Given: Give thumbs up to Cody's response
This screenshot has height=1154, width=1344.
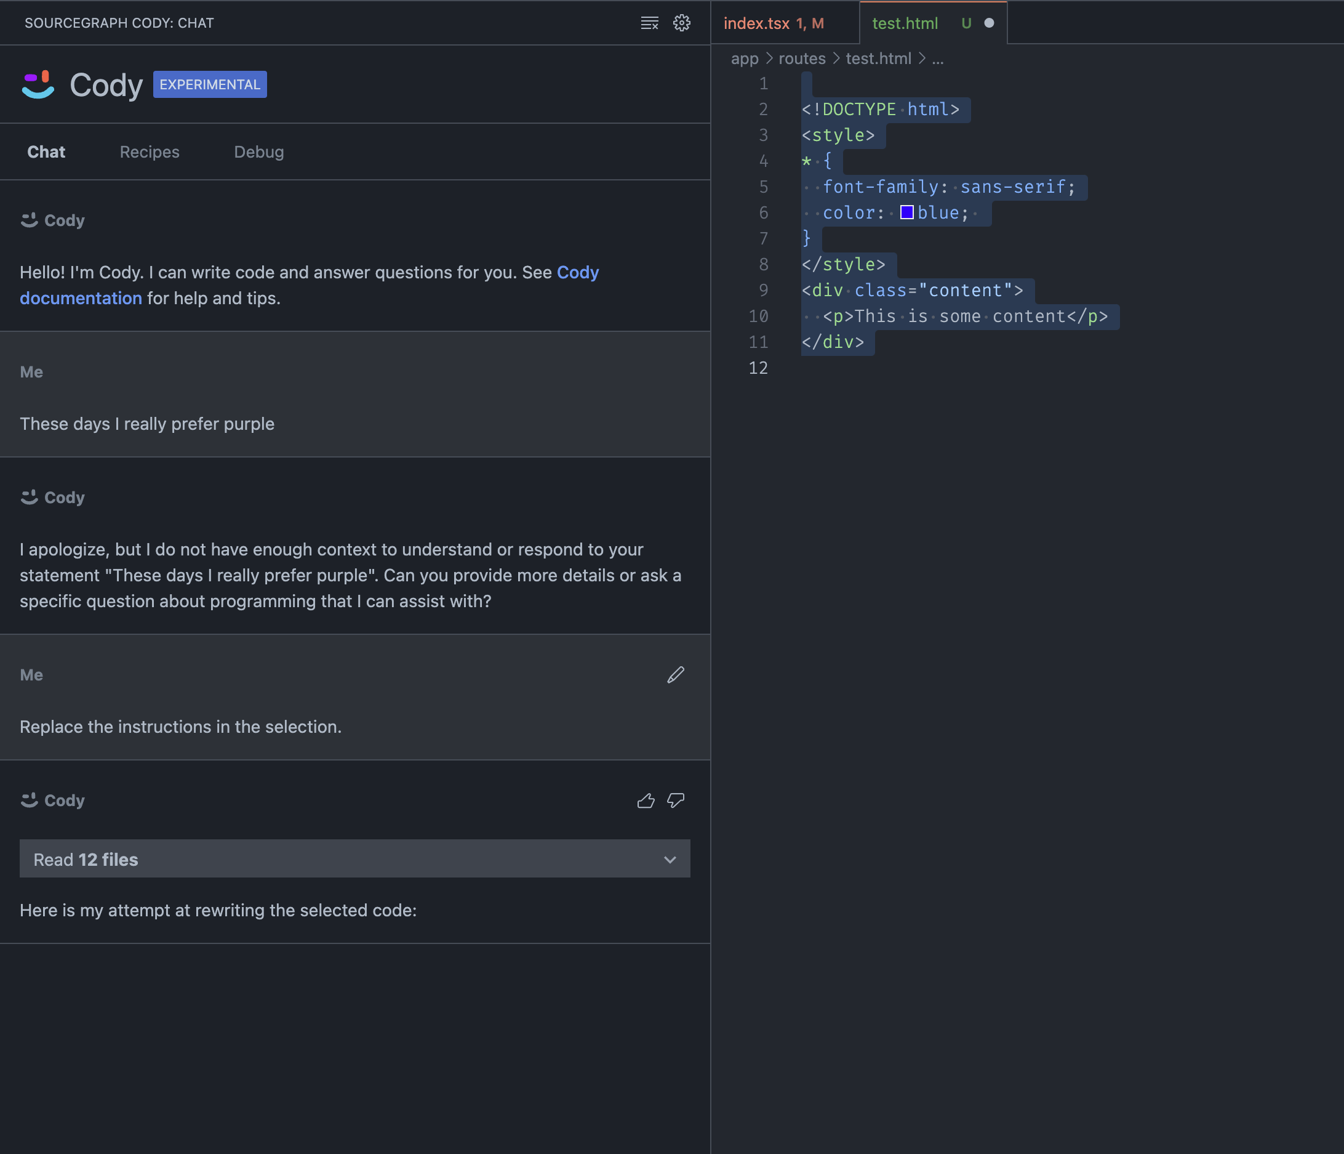Looking at the screenshot, I should [x=646, y=801].
